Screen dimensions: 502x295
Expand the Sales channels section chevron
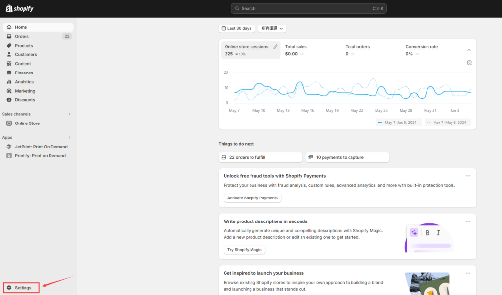[x=69, y=114]
